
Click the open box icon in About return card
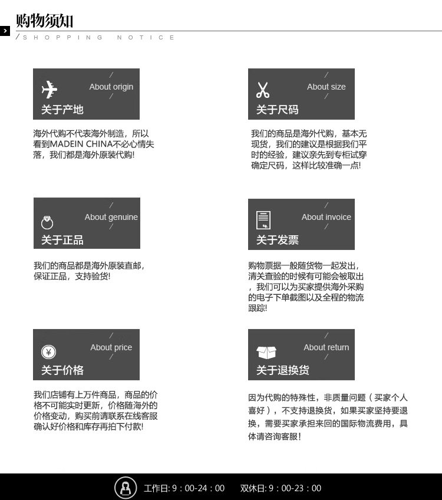(x=266, y=353)
